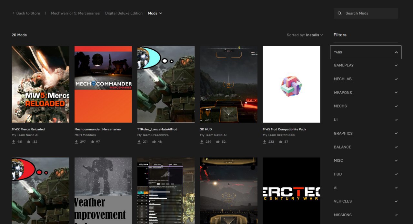The height and width of the screenshot is (224, 413).
Task: Click the Filters heading
Action: pyautogui.click(x=340, y=35)
